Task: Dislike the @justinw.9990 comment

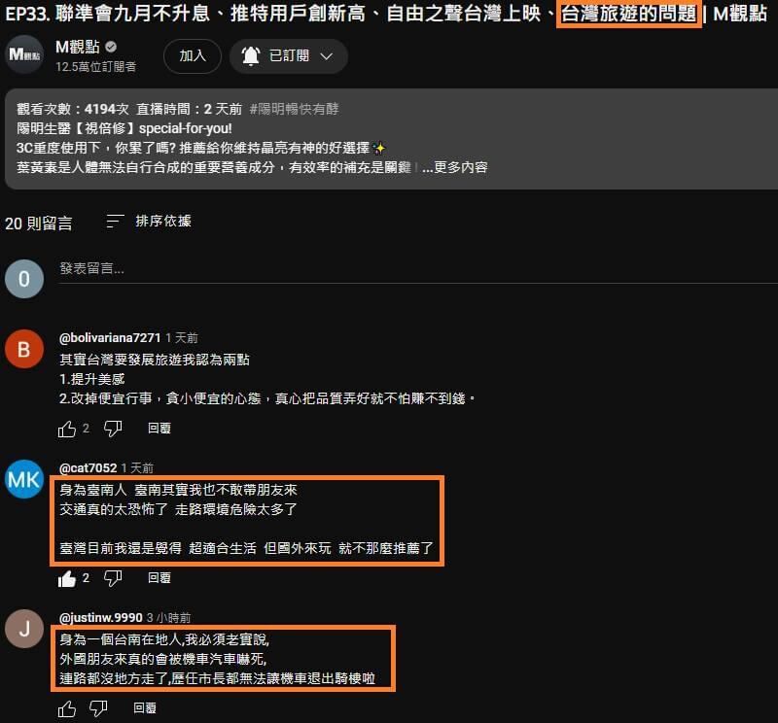Action: pos(98,708)
